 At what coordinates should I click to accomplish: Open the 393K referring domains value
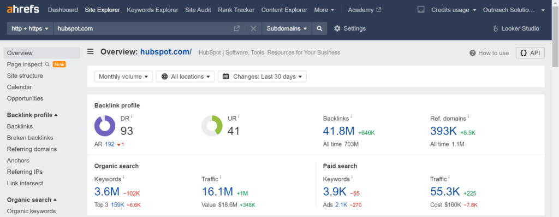click(443, 131)
